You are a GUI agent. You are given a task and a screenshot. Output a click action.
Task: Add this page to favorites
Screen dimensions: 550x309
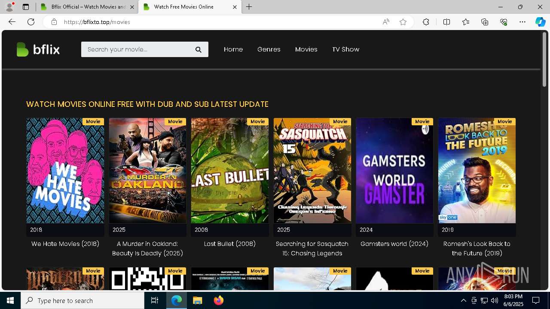coord(403,22)
